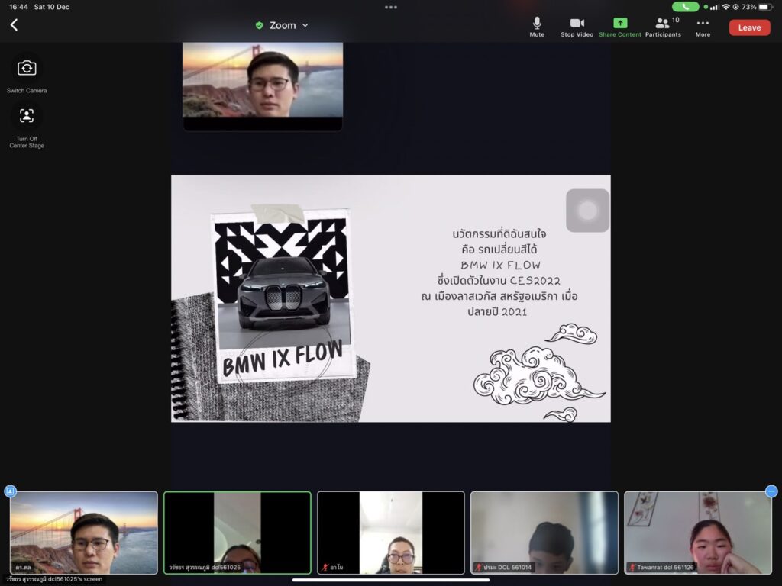Collapse thumbnail strip with blue minus button

click(771, 491)
